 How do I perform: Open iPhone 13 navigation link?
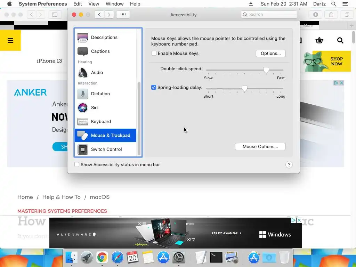[x=49, y=61]
